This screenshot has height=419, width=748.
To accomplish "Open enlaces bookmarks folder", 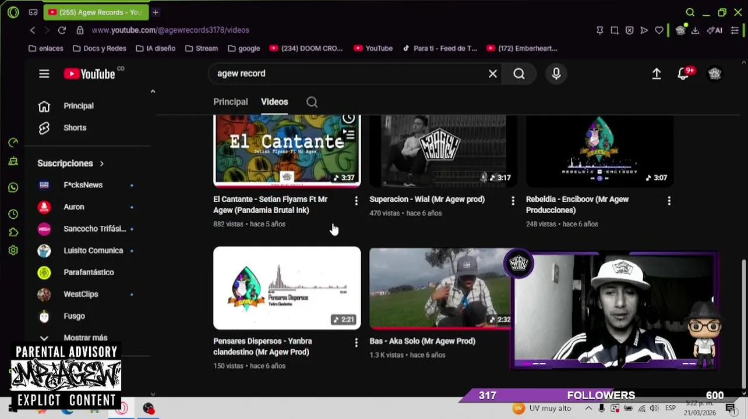I will 45,48.
